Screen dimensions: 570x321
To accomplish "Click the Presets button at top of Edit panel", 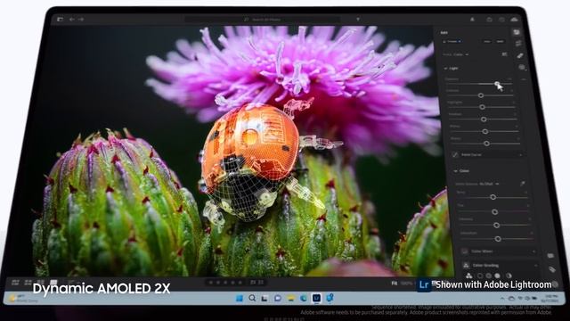I will pos(452,42).
